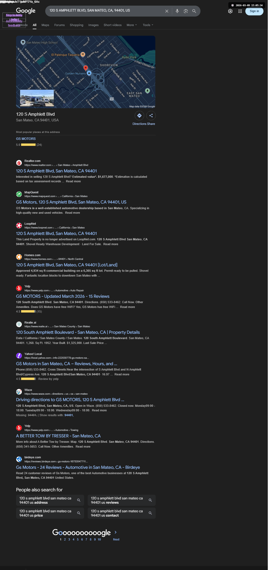271x570 pixels.
Task: Open Realtor.com 120 S Amphlett Blvd result
Action: 57,171
